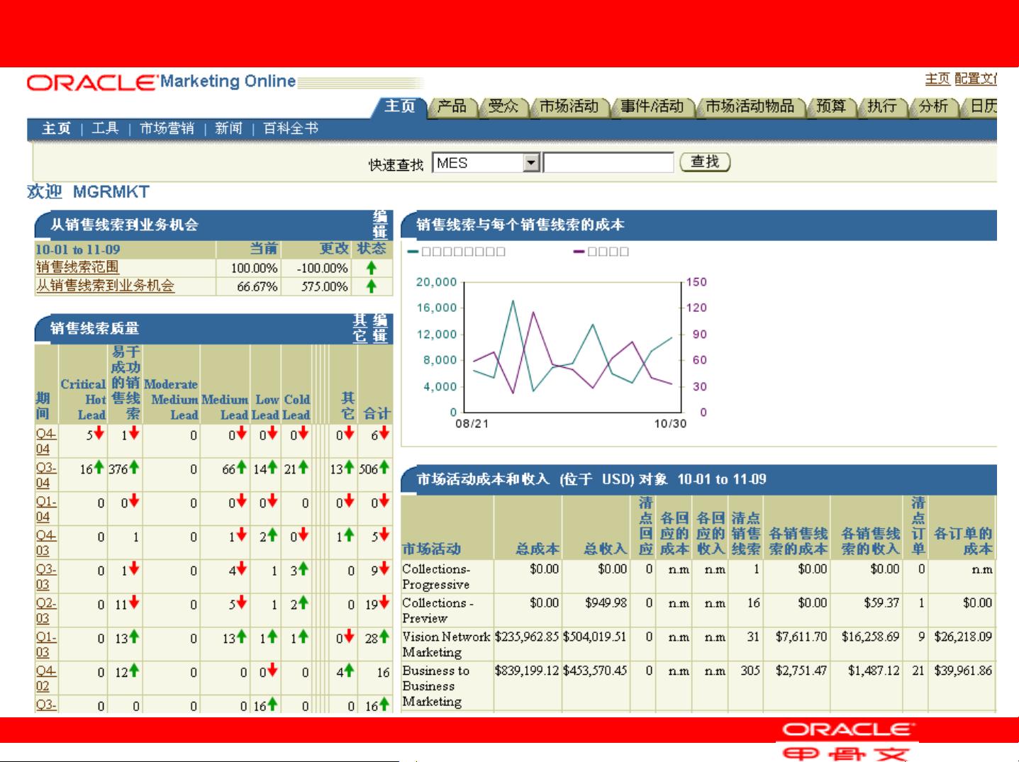Screen dimensions: 1019x762
Task: Open the MES quick-find dropdown
Action: (x=532, y=163)
